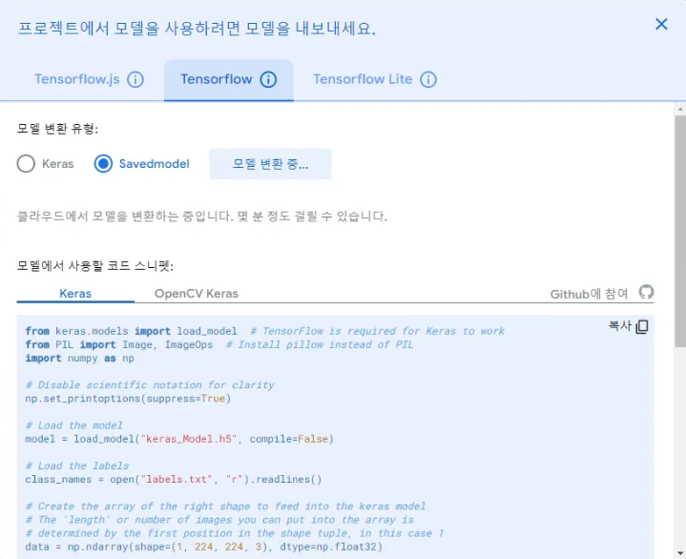Viewport: 686px width, 559px height.
Task: Click the '# Create the array' comment line
Action: coord(225,507)
